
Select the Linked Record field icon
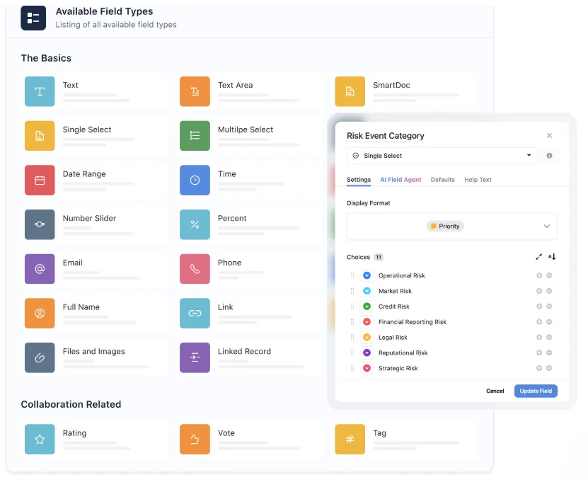point(195,357)
